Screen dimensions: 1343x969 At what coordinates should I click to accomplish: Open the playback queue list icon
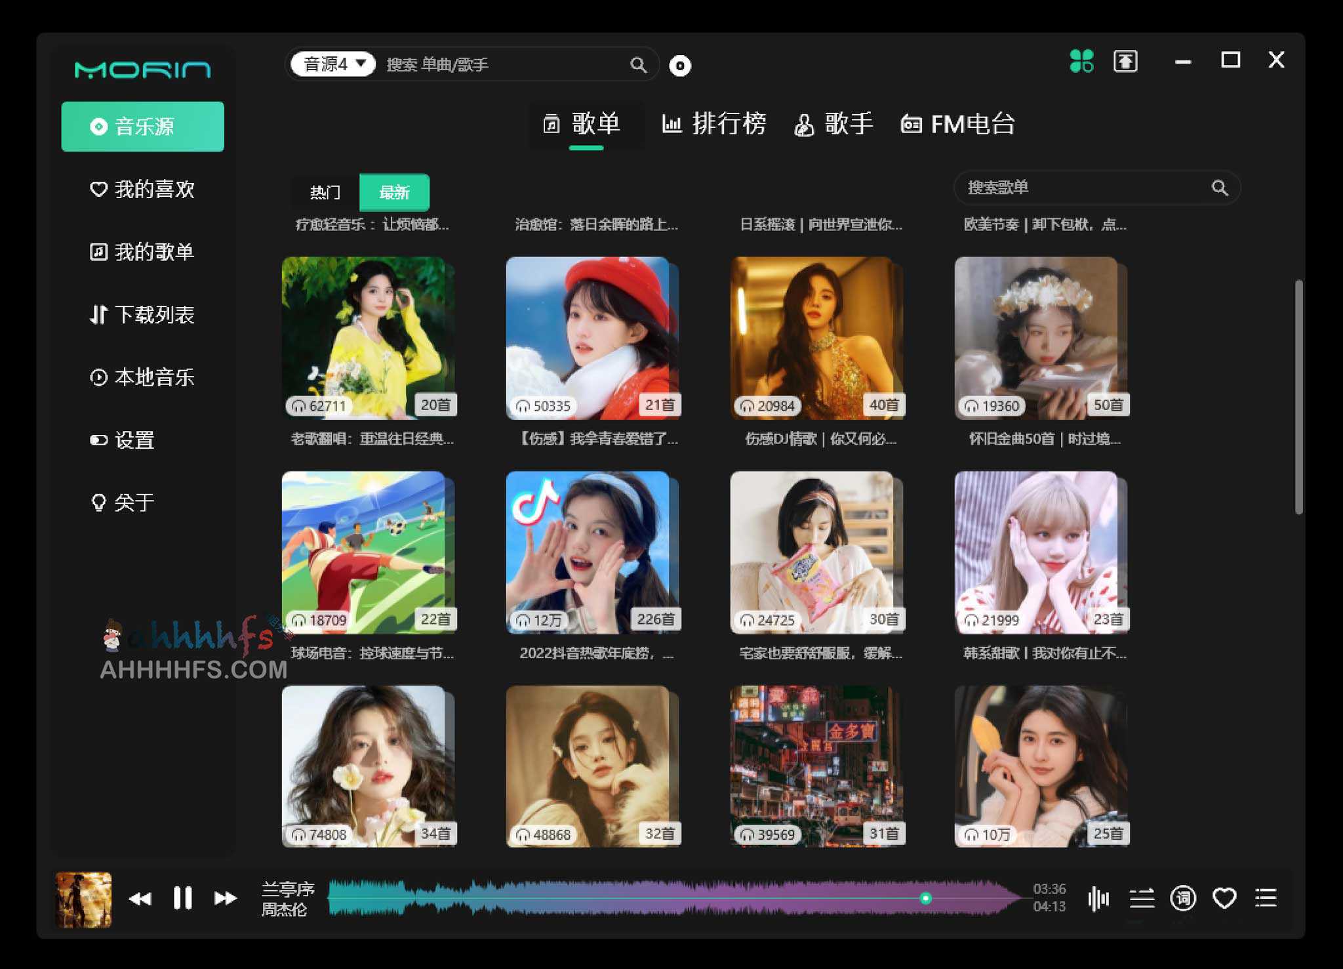pos(1266,899)
